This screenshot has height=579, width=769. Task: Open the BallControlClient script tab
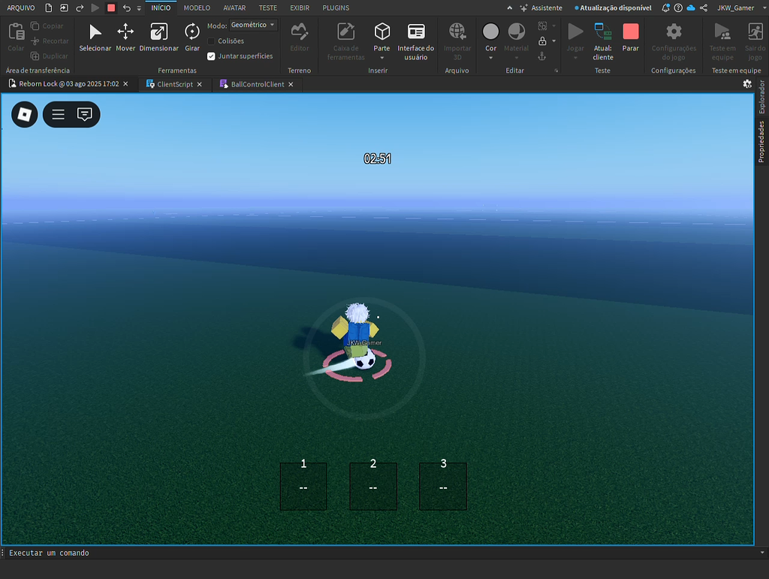coord(256,84)
